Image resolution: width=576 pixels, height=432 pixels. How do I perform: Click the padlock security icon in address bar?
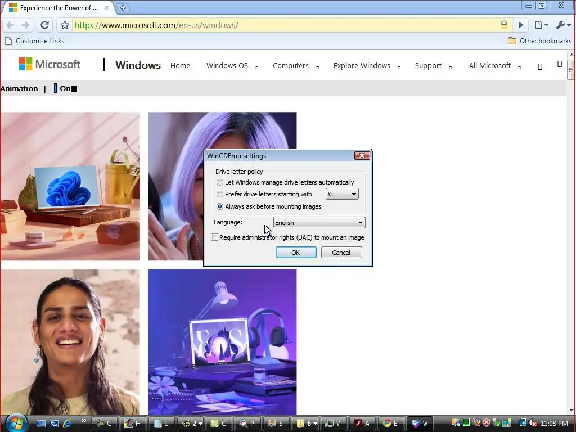tap(504, 25)
